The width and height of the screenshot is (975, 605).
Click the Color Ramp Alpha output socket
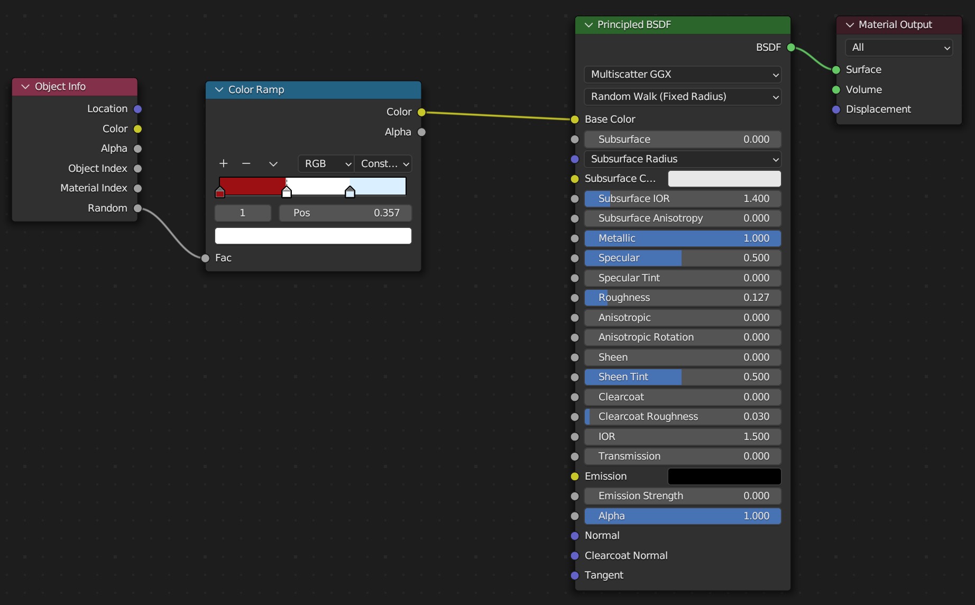[x=421, y=132]
